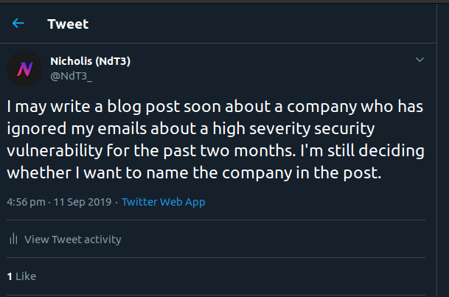Click the Tweet page header title
449x297 pixels.
68,24
